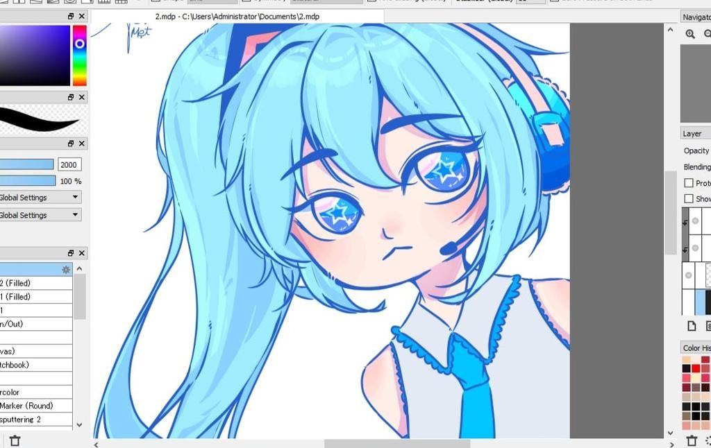Click the canvas vertical scrollbar thumb
This screenshot has height=448, width=711.
(x=671, y=213)
